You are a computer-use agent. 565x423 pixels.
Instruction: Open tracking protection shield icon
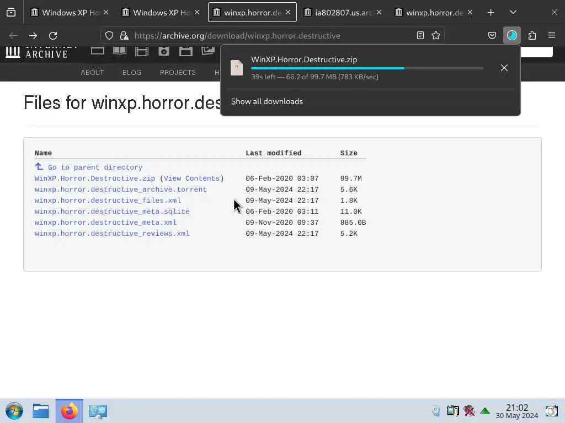pyautogui.click(x=109, y=35)
